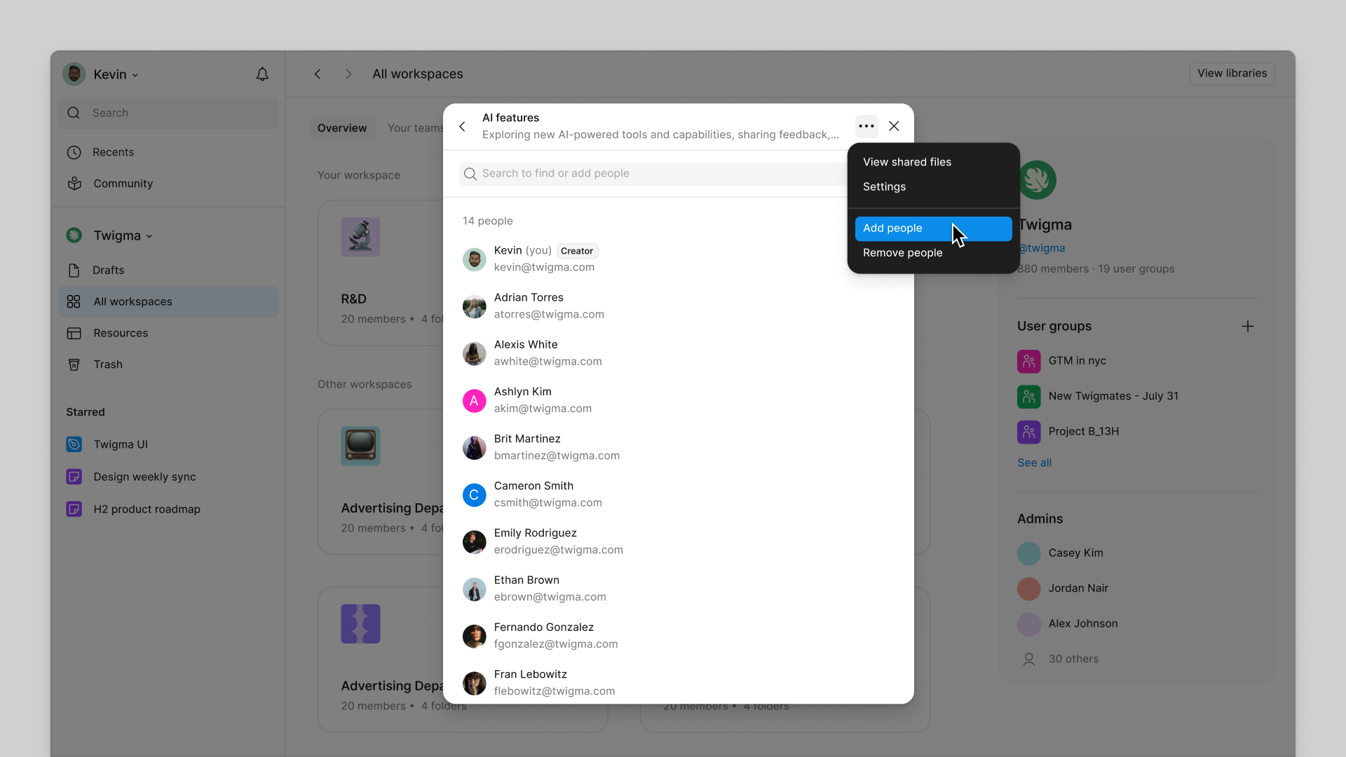Switch to the Your teams tab

tap(414, 128)
